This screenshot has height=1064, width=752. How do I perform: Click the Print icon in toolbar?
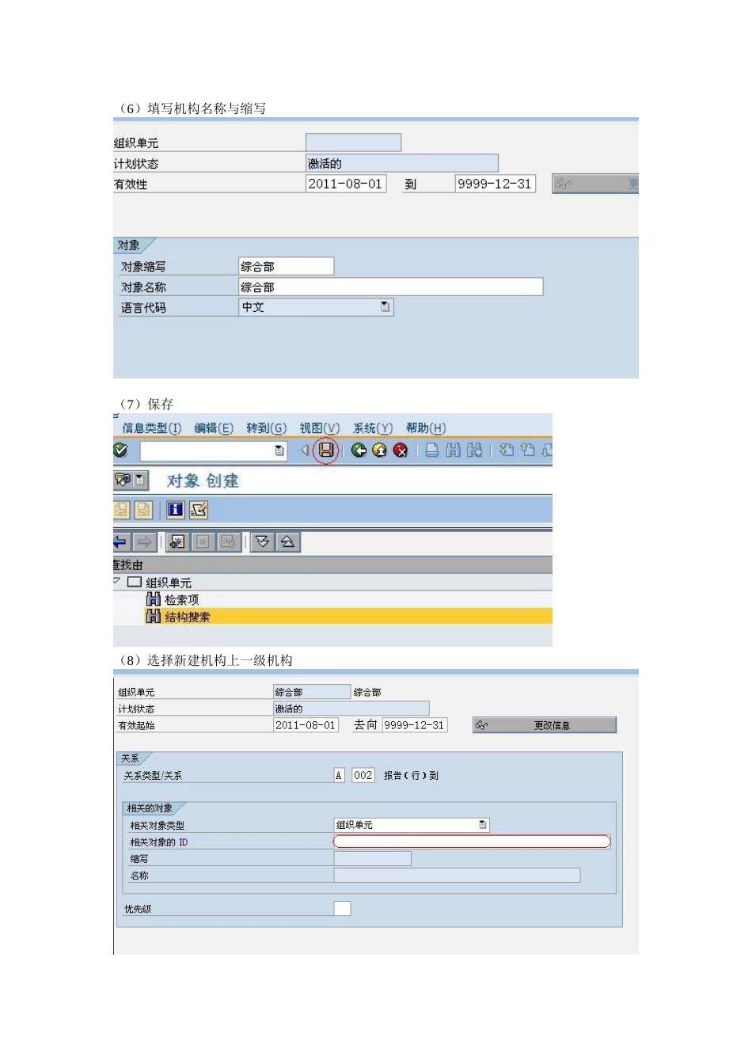[x=432, y=450]
